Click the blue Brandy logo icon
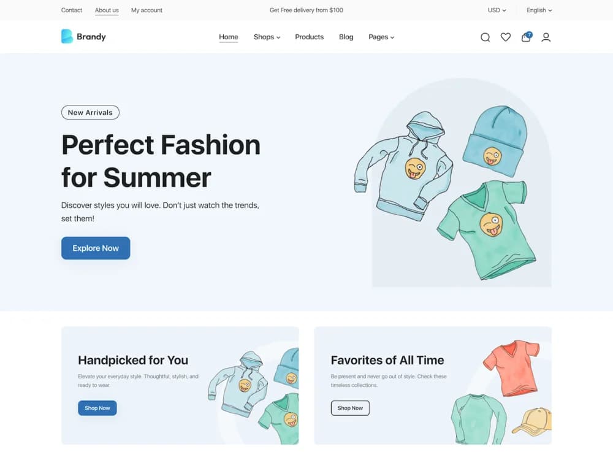The image size is (613, 460). coord(67,36)
